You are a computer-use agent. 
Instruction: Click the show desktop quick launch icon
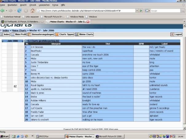point(14,137)
